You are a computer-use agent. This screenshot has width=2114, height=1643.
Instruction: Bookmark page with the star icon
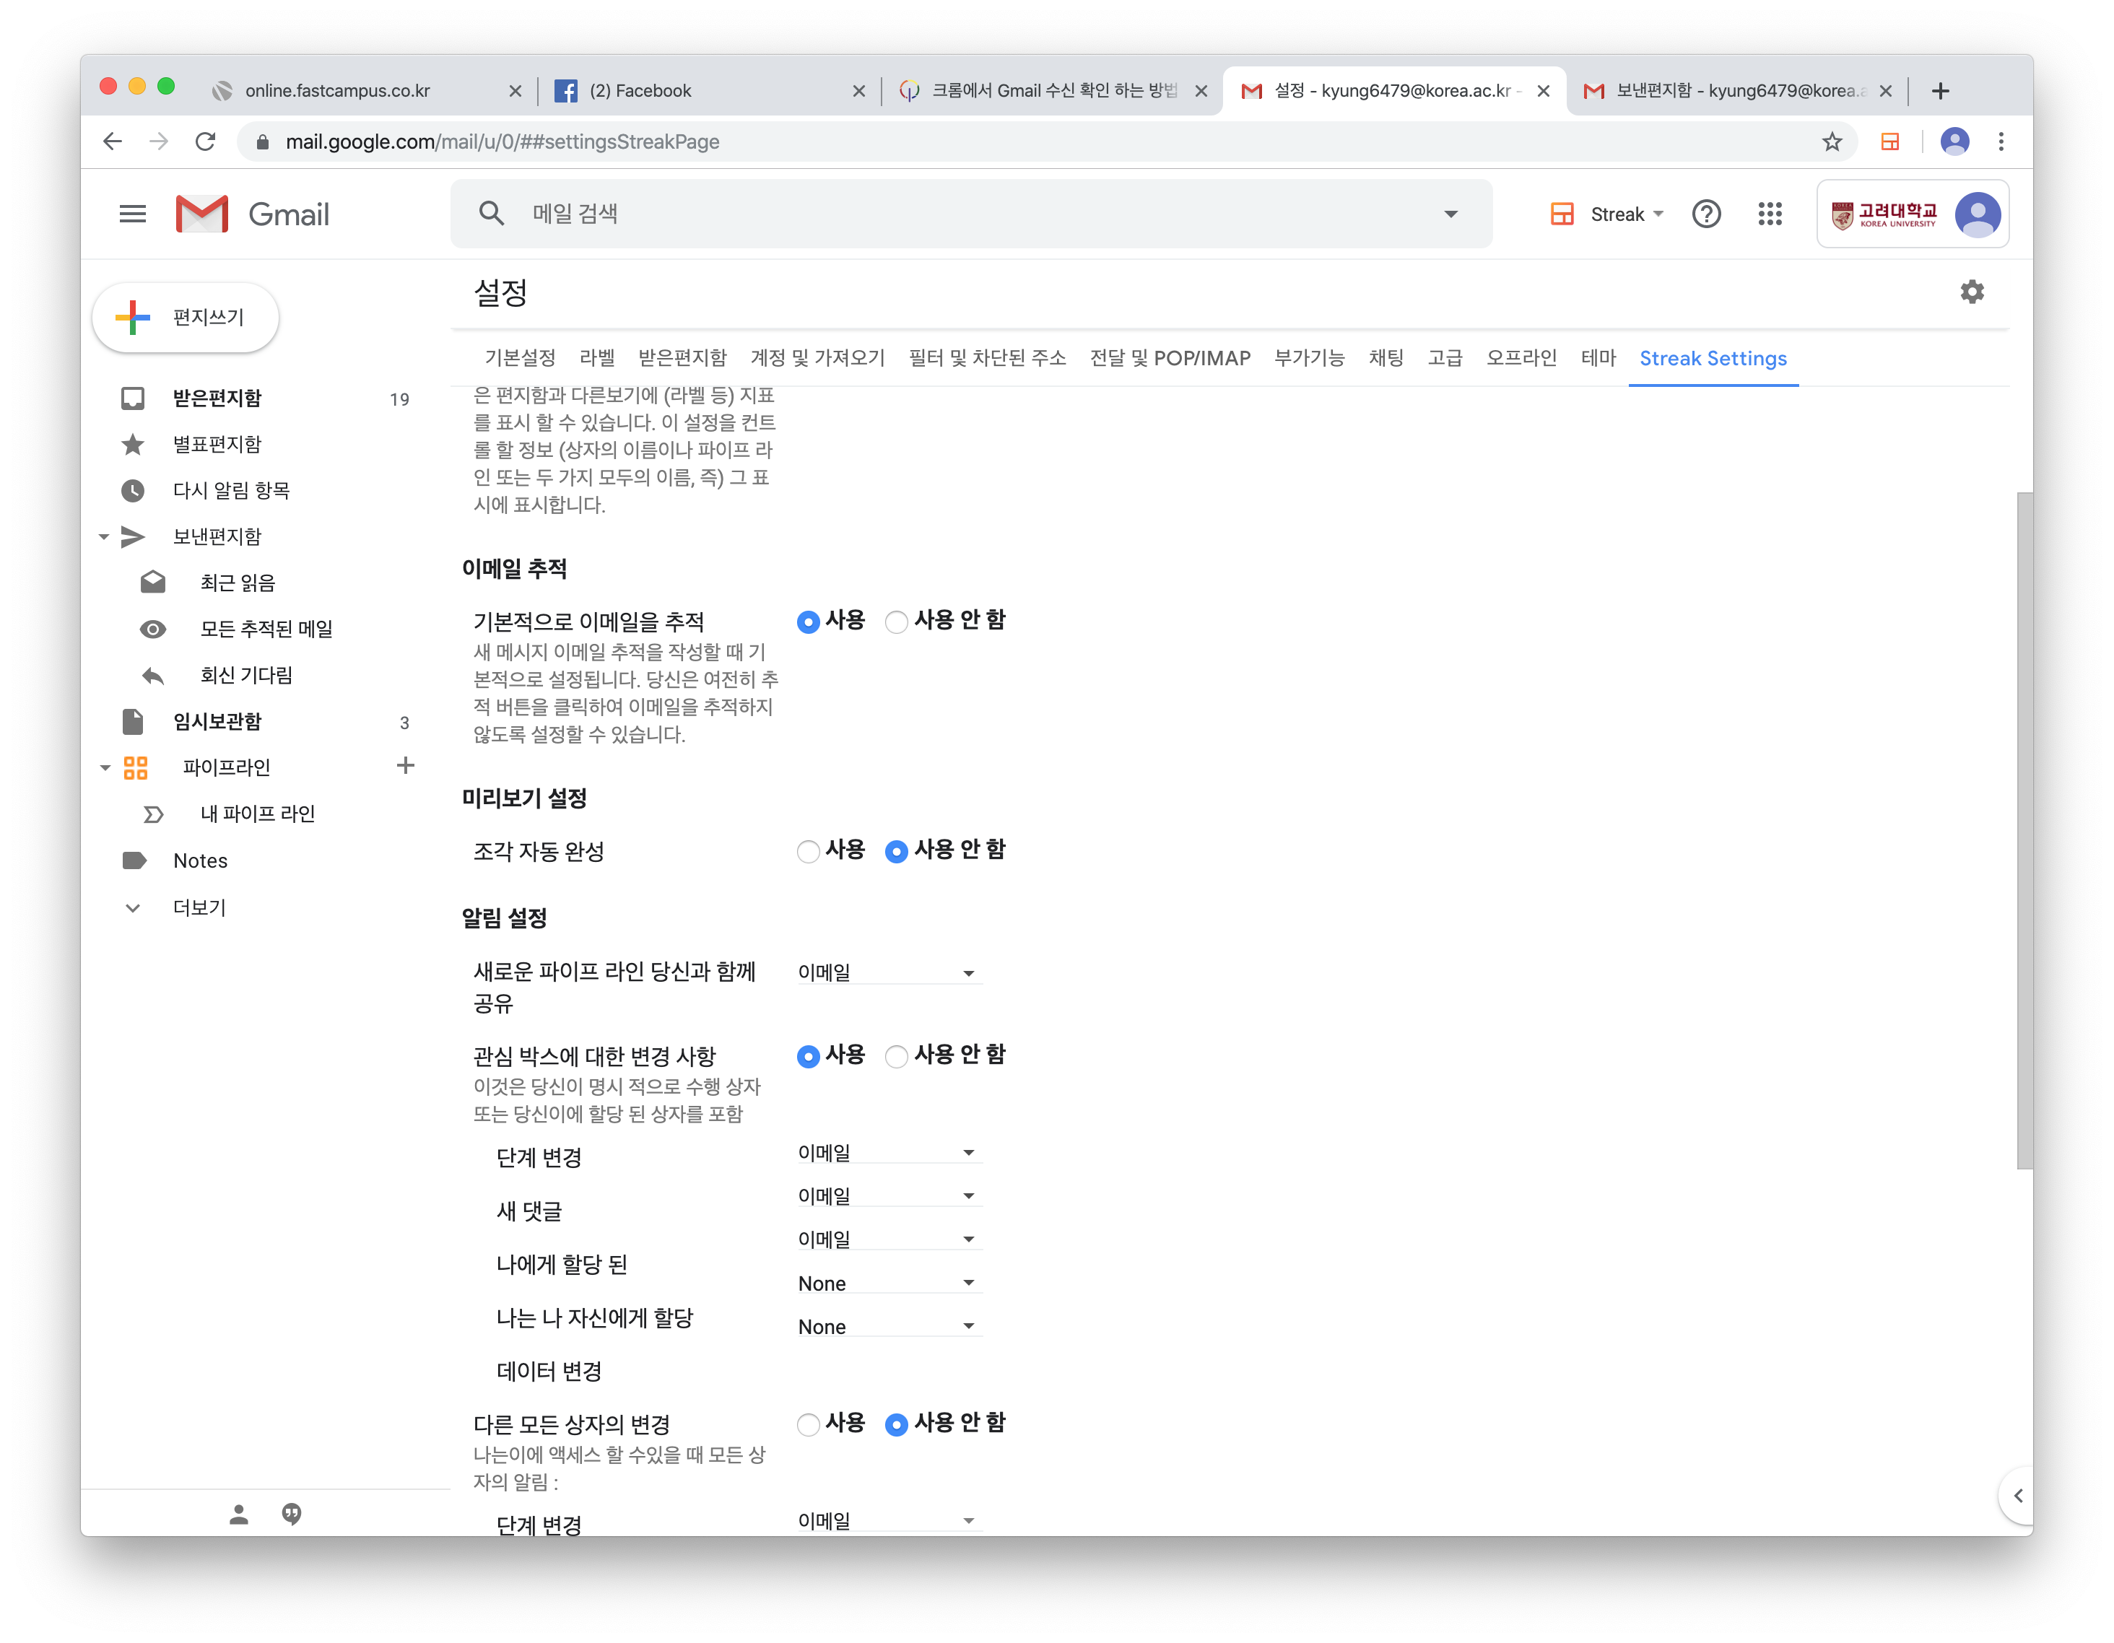point(1832,142)
